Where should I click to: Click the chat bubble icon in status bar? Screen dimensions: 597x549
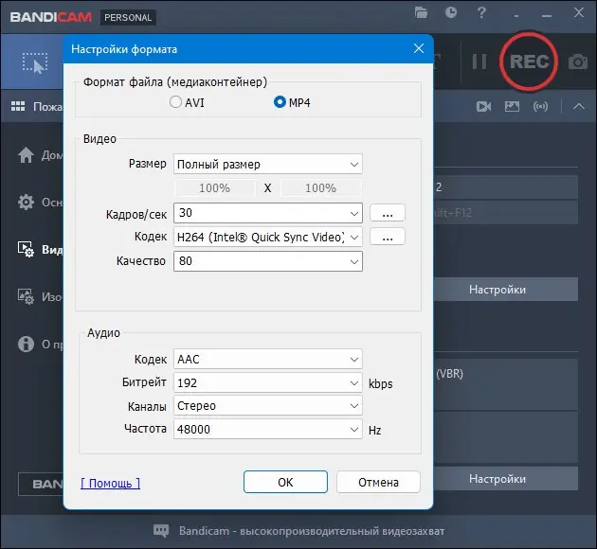coord(161,531)
